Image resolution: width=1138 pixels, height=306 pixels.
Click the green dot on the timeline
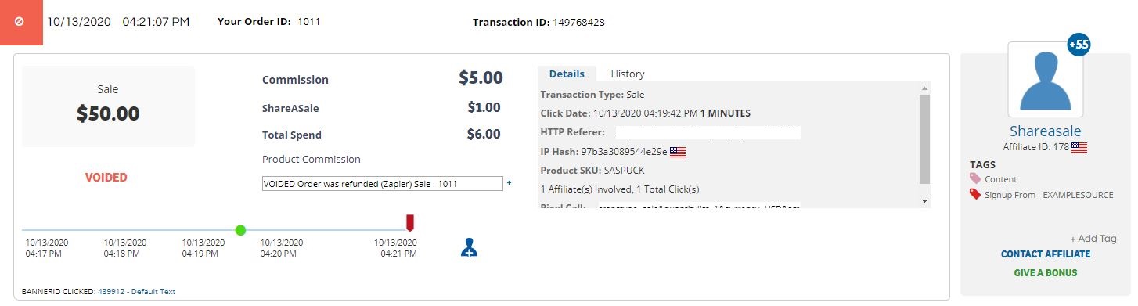click(x=240, y=229)
